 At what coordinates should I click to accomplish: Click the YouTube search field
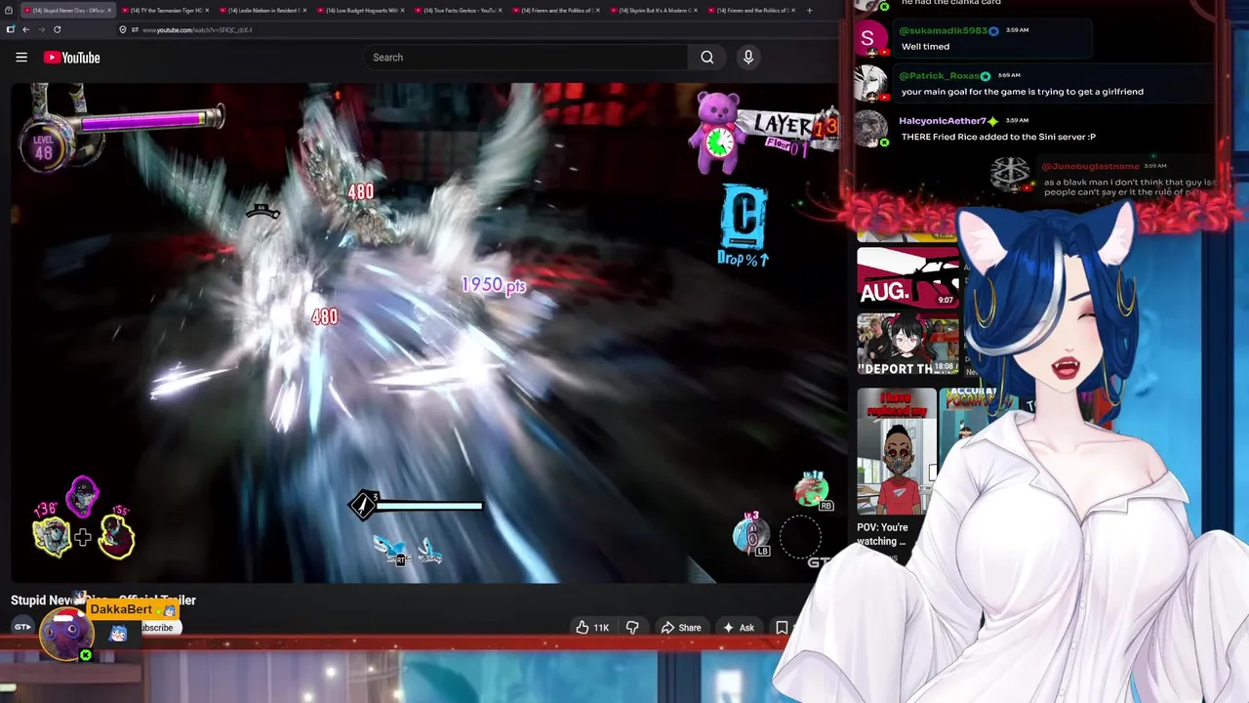(x=525, y=58)
